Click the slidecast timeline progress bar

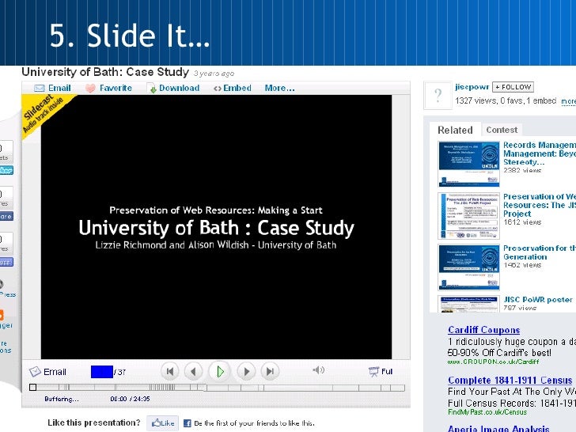tap(218, 388)
